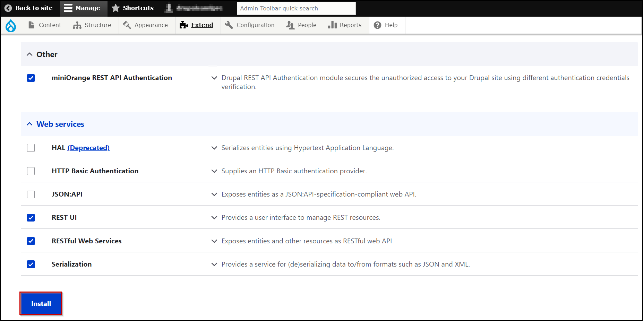
Task: Follow the HAL Deprecated link
Action: [88, 148]
